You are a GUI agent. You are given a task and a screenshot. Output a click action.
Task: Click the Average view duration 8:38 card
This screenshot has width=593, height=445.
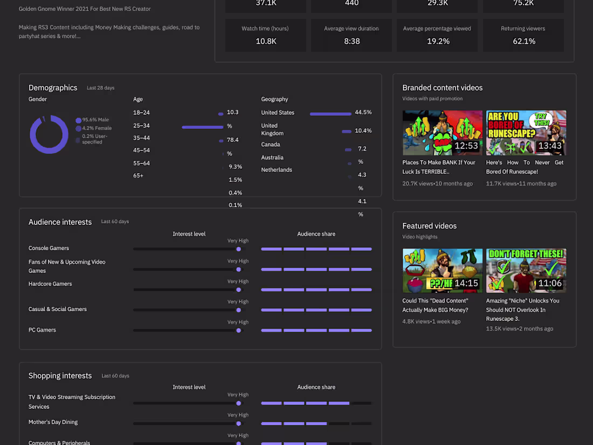pyautogui.click(x=351, y=35)
